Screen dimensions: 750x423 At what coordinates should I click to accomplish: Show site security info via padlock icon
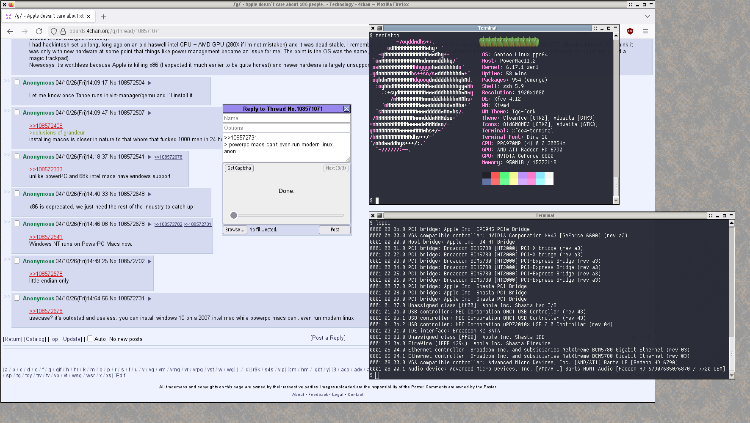63,31
